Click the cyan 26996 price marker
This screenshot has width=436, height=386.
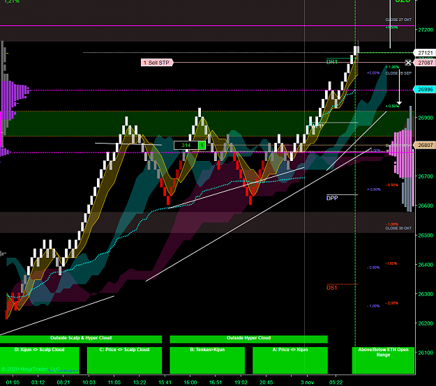click(x=425, y=89)
